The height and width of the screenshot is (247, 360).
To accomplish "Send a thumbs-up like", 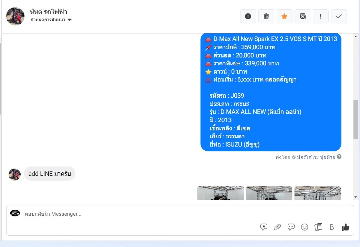I will pyautogui.click(x=345, y=227).
